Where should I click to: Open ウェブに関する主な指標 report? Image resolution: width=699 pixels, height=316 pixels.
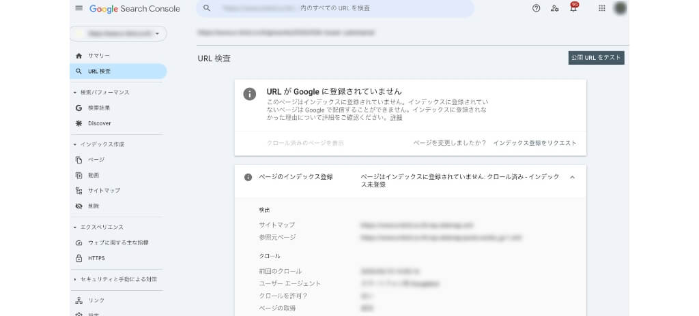tap(118, 242)
